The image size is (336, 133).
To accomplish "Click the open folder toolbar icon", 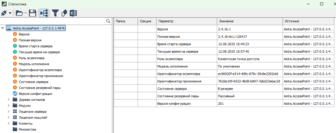I will tap(19, 13).
